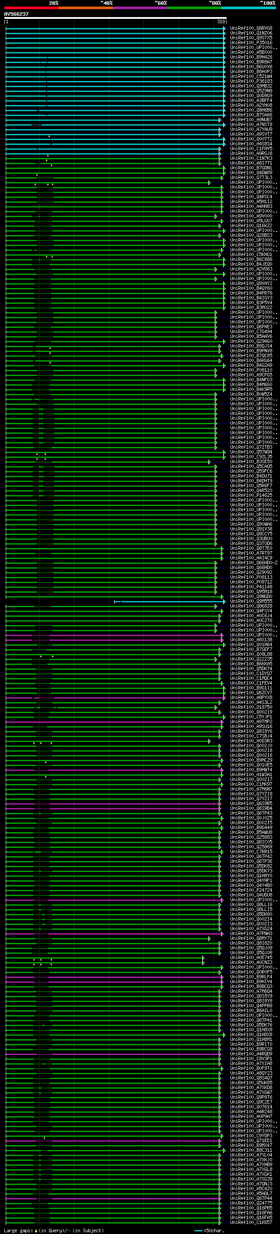Select hit UniRef100_C5Z1W4
The height and width of the screenshot is (1234, 280).
[251, 76]
